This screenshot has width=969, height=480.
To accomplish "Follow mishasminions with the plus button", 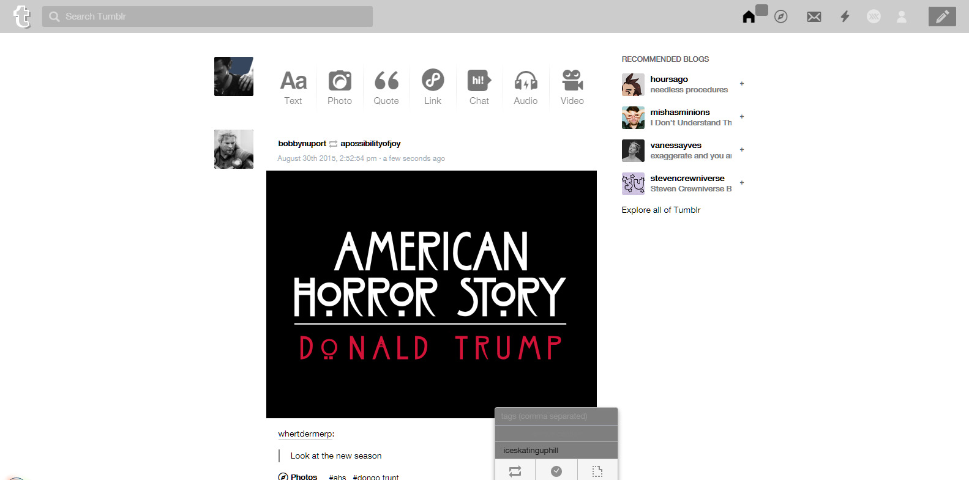I will [x=742, y=117].
